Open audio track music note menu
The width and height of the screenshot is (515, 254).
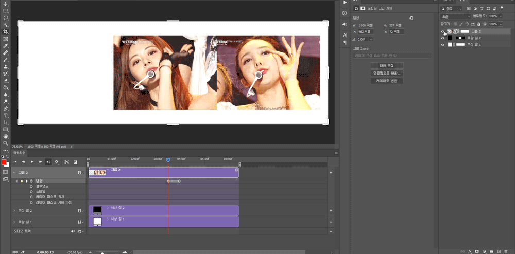80,231
